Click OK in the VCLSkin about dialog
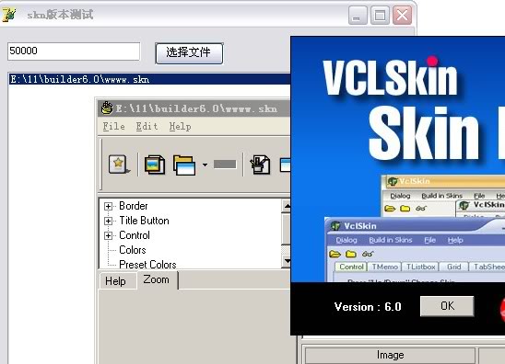This screenshot has height=364, width=505. coord(447,306)
